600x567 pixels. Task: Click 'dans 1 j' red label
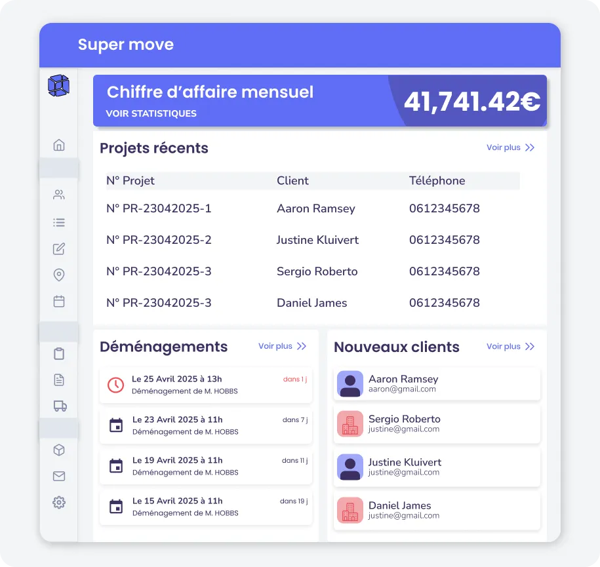[295, 379]
